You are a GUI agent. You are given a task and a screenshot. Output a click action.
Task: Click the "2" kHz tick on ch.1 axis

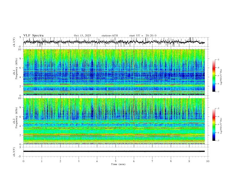pyautogui.click(x=21, y=86)
